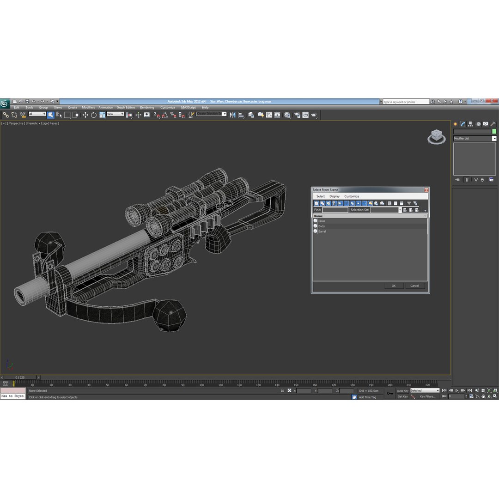The height and width of the screenshot is (499, 499).
Task: Click the Align tool icon
Action: [241, 115]
